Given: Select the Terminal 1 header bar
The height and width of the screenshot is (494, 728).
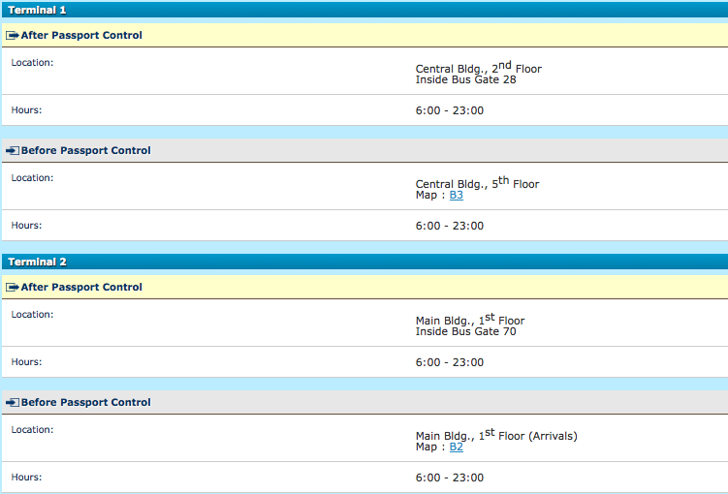Looking at the screenshot, I should [364, 10].
